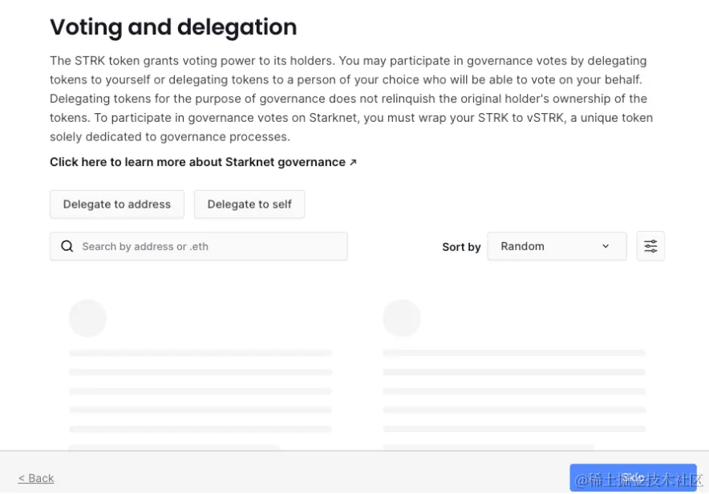Select the right loading delegate card's top line

point(514,353)
